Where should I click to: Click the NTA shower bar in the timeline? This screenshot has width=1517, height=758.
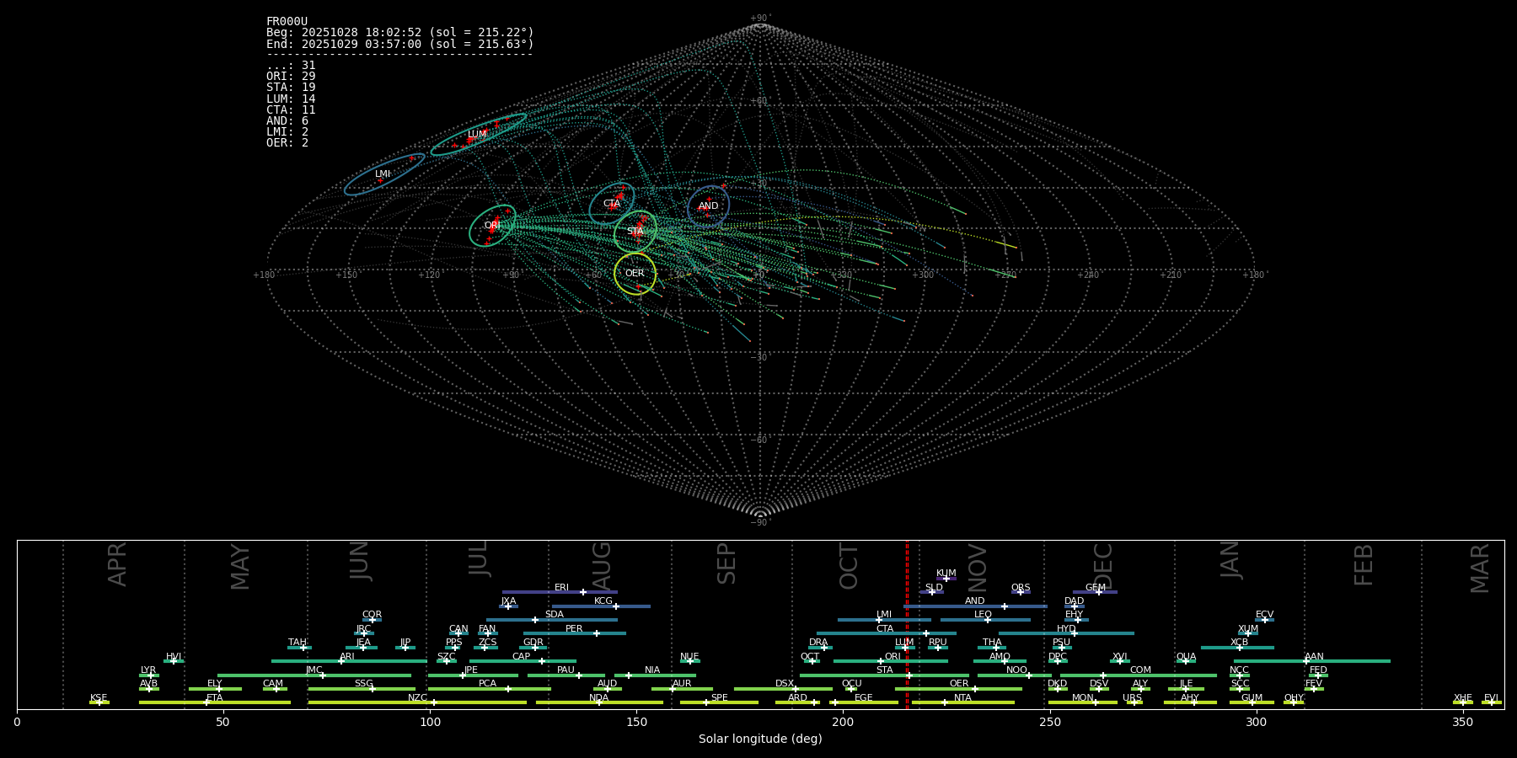963,702
